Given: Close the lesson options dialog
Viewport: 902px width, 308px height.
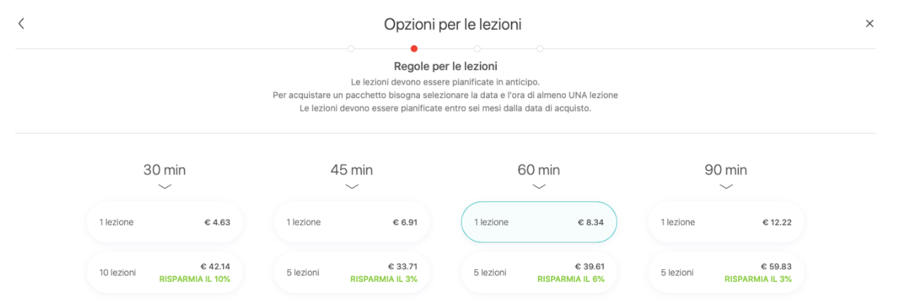Looking at the screenshot, I should click(x=870, y=23).
